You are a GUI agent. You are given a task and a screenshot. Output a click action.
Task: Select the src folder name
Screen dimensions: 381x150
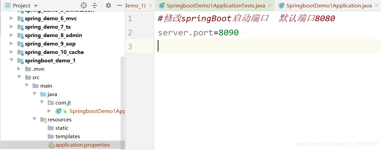point(36,78)
